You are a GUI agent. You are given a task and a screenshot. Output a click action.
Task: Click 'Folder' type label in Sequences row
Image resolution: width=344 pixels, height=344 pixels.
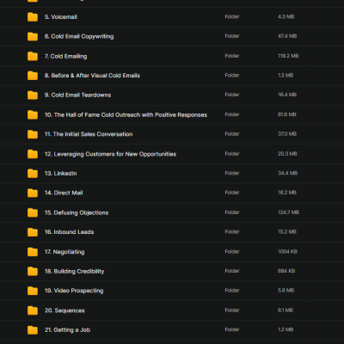[232, 310]
